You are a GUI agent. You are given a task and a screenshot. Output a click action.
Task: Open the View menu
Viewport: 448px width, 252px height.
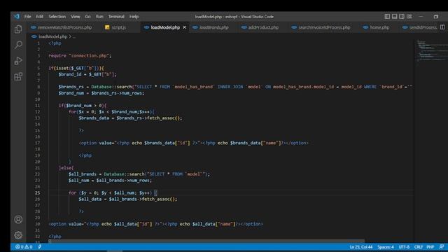point(76,17)
